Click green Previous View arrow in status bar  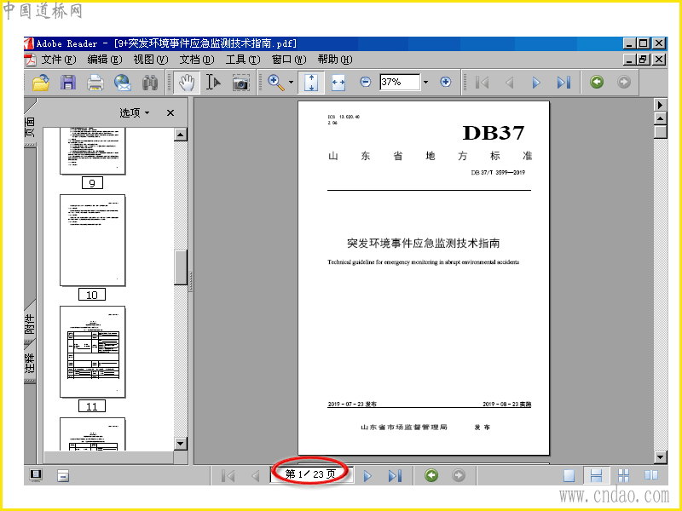click(x=431, y=475)
